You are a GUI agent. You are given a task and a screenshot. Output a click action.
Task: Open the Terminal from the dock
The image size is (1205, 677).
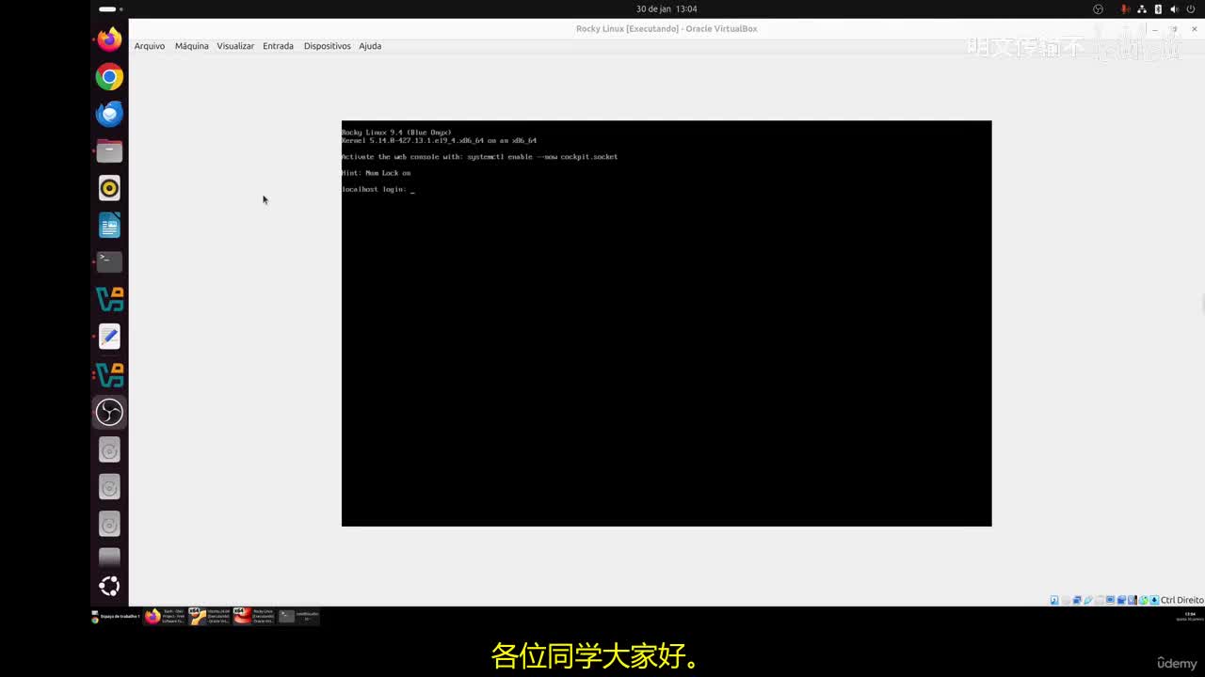pyautogui.click(x=109, y=261)
